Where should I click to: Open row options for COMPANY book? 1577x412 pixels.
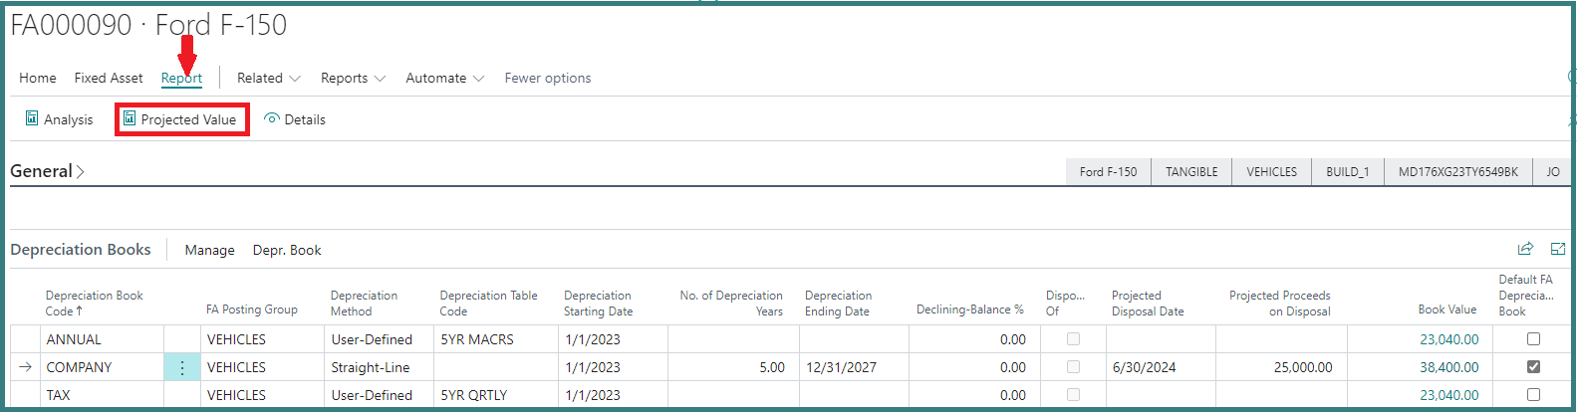[x=181, y=367]
